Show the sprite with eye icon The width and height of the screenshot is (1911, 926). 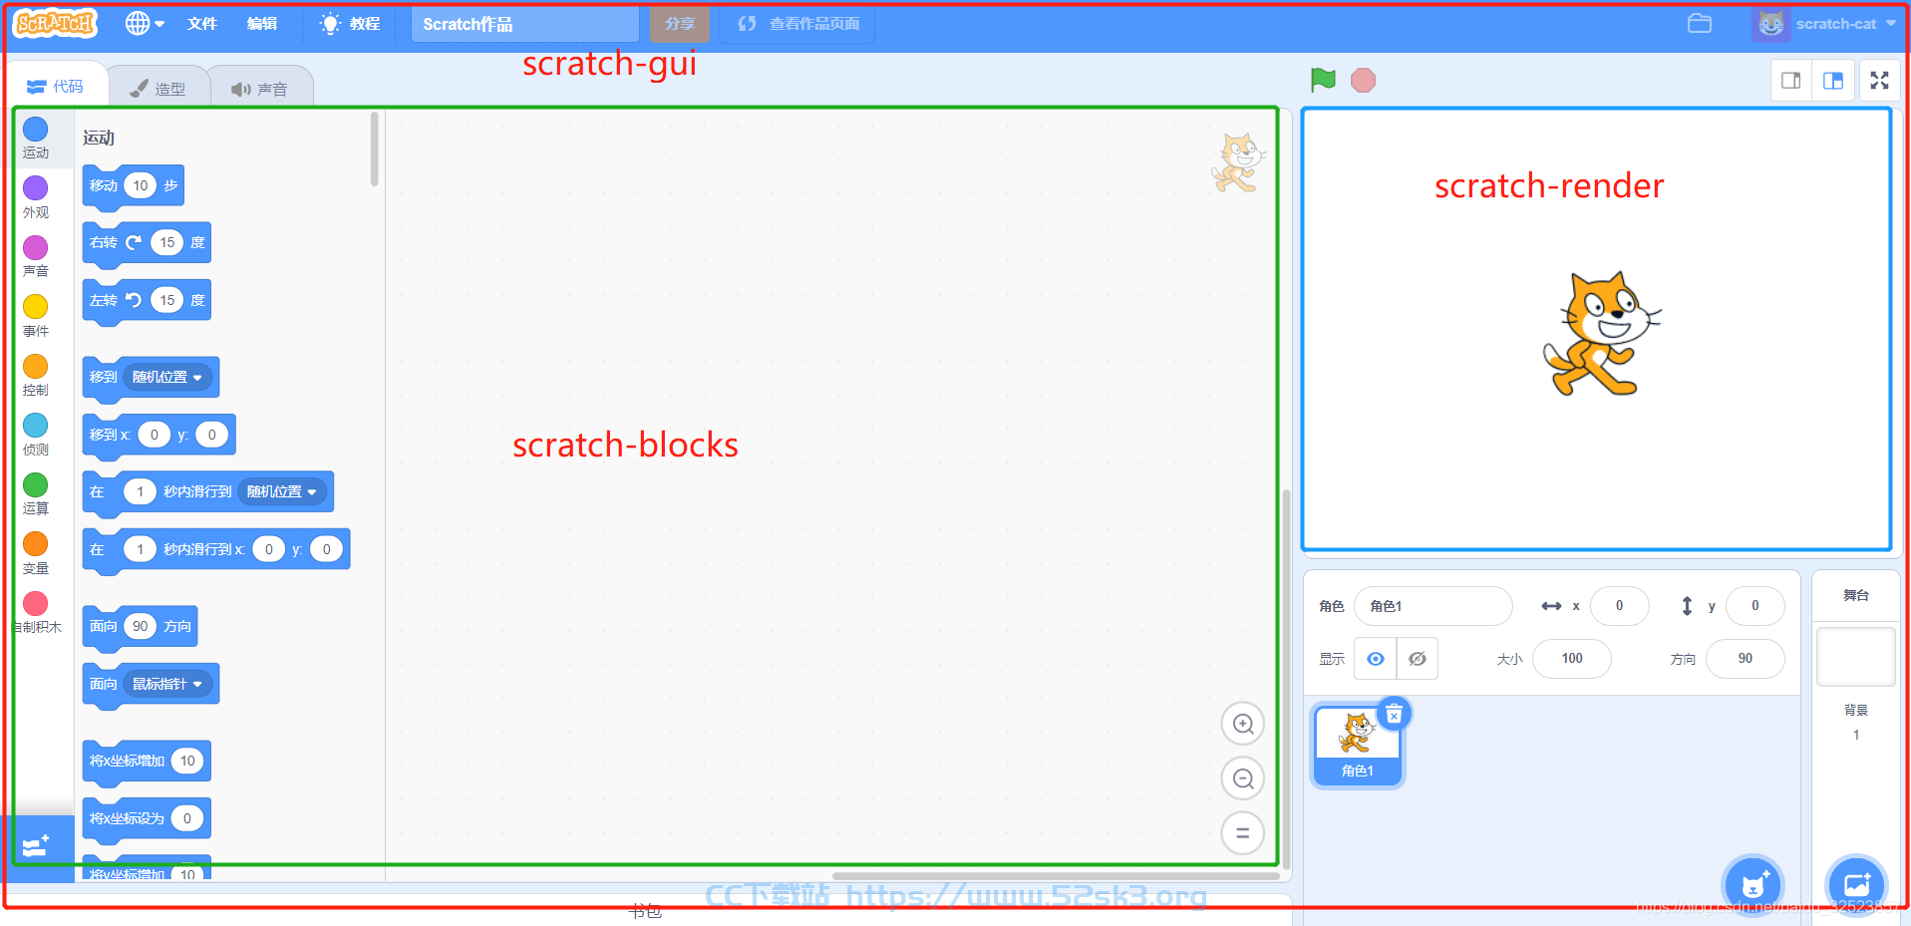[1376, 659]
